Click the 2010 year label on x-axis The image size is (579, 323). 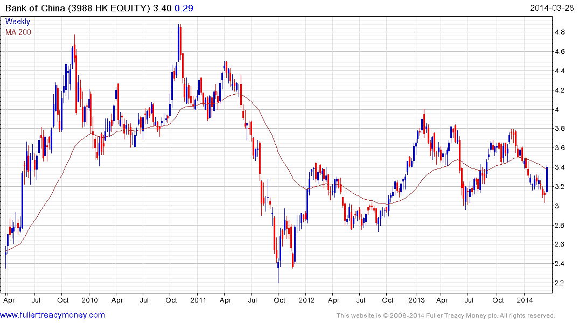click(x=90, y=300)
